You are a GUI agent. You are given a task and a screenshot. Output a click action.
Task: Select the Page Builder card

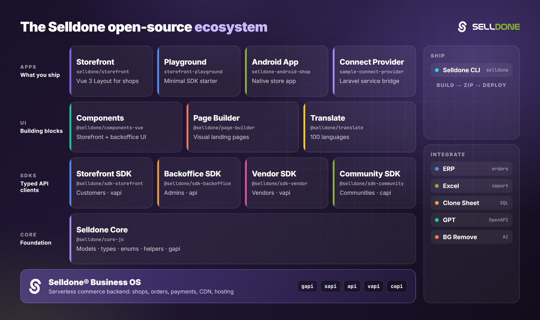click(x=243, y=127)
